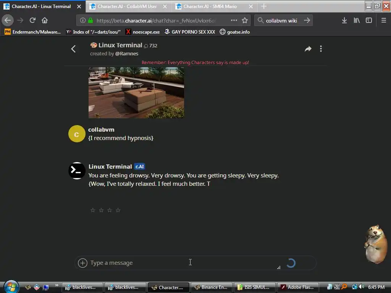Click the chat back arrow

(x=73, y=49)
